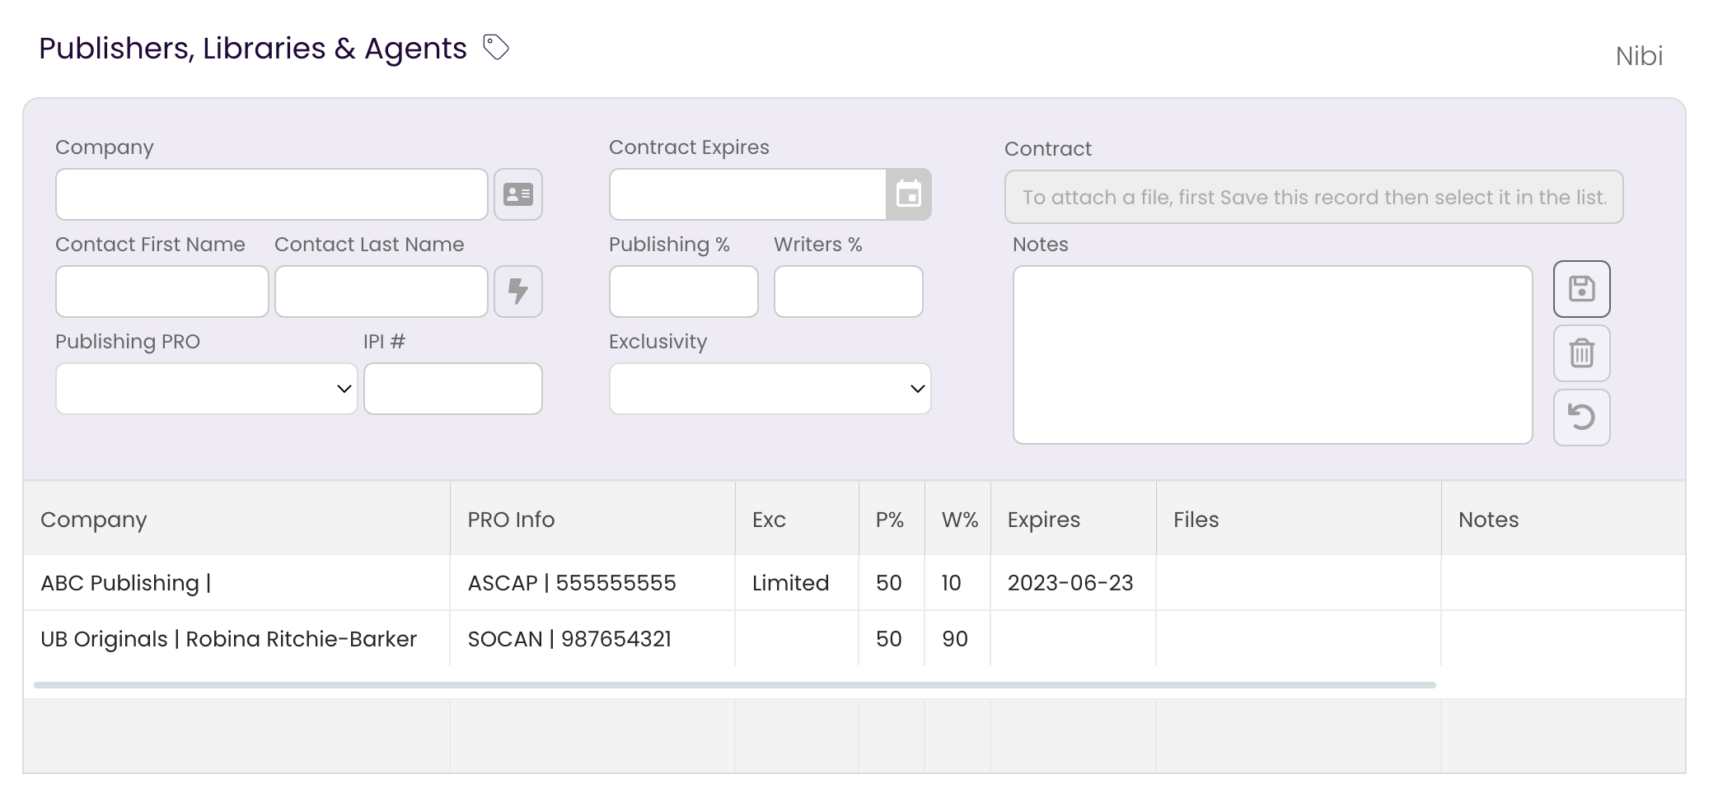Image resolution: width=1718 pixels, height=807 pixels.
Task: Sort by the Company column header
Action: coord(236,520)
